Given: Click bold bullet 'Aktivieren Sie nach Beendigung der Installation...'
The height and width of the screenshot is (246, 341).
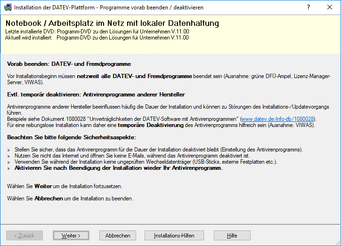Looking at the screenshot, I should [119, 168].
